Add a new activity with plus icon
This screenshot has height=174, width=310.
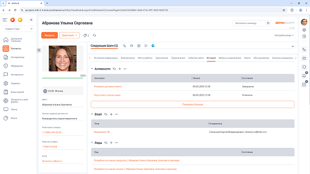(120, 69)
